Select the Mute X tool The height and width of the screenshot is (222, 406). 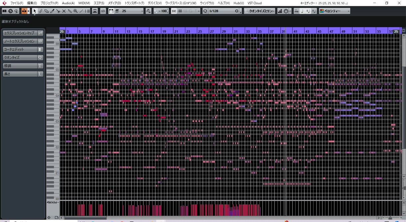tap(64, 11)
